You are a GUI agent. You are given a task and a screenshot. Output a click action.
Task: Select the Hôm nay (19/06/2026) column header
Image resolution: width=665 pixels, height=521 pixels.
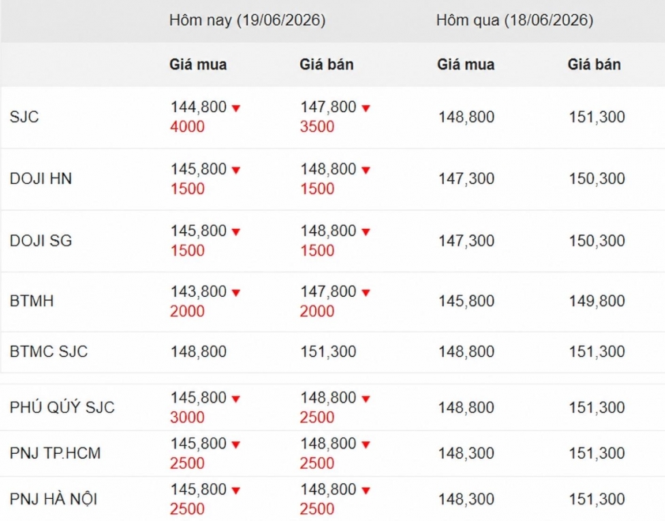coord(247,20)
